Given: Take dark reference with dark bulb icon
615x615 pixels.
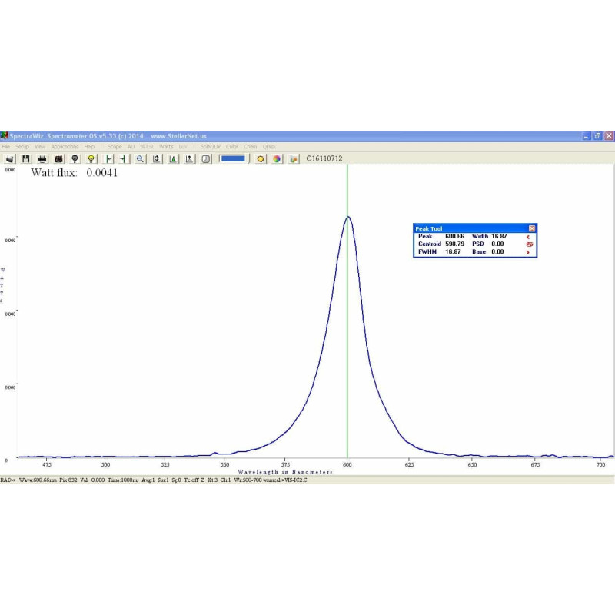Looking at the screenshot, I should coord(75,158).
